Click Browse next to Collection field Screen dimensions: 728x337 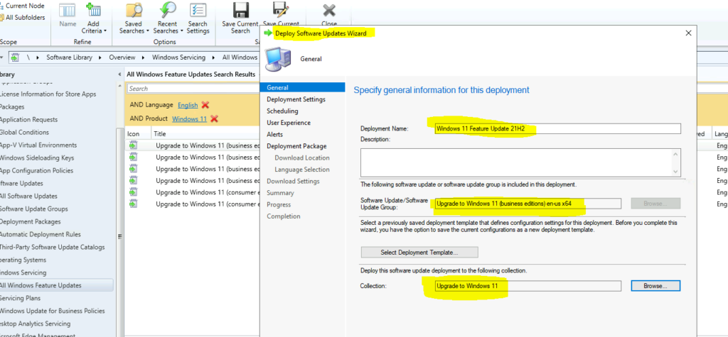[x=655, y=286]
